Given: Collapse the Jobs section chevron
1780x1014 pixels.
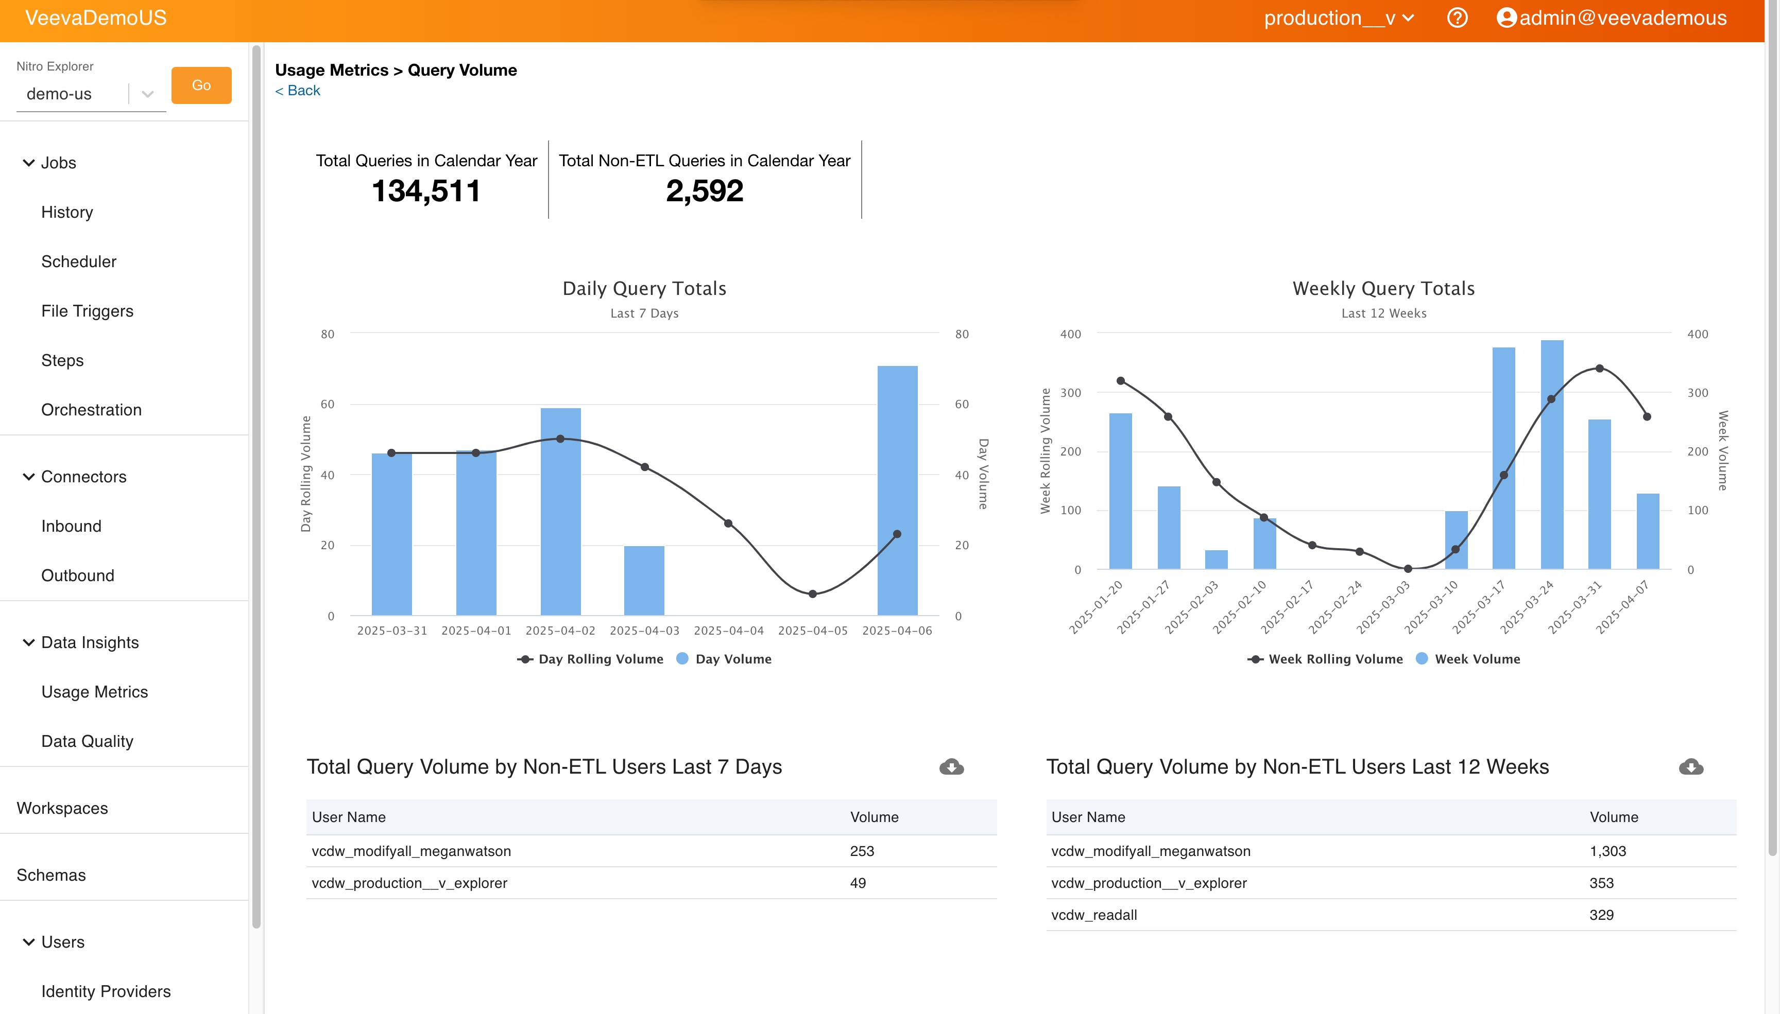Looking at the screenshot, I should tap(28, 163).
